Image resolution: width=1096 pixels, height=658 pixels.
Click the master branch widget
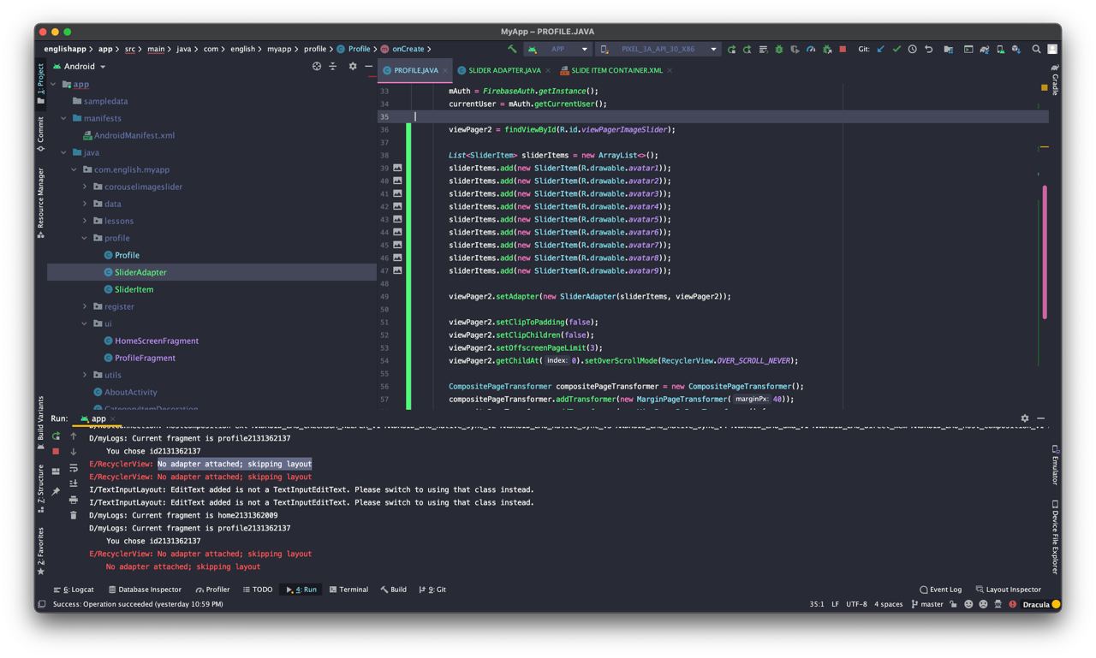[926, 604]
